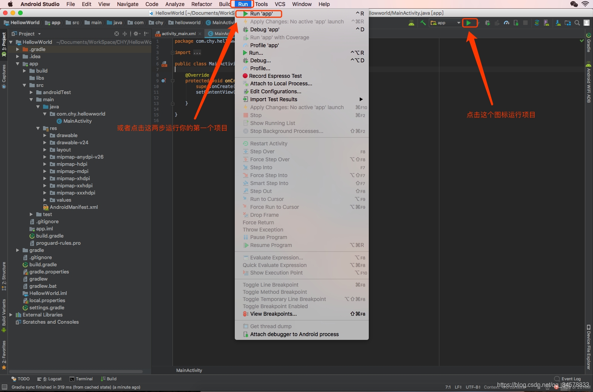
Task: Toggle the Logcat tool window button
Action: click(49, 379)
